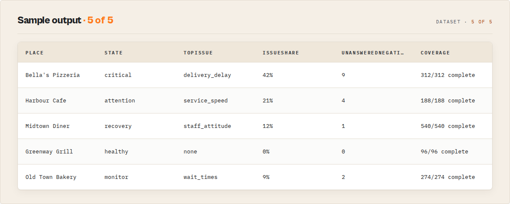Click the ISSUESHARE column header
Image resolution: width=510 pixels, height=204 pixels.
[280, 53]
